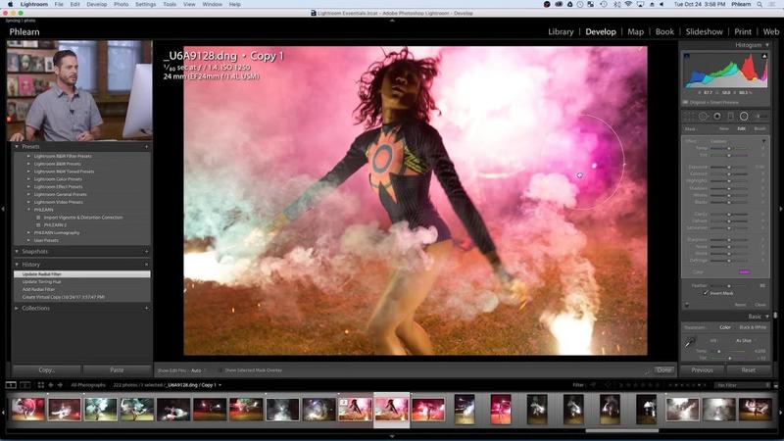
Task: Switch to the Slideshow module
Action: pyautogui.click(x=704, y=31)
